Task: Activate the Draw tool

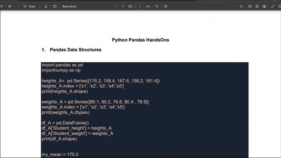Action: 29,7
